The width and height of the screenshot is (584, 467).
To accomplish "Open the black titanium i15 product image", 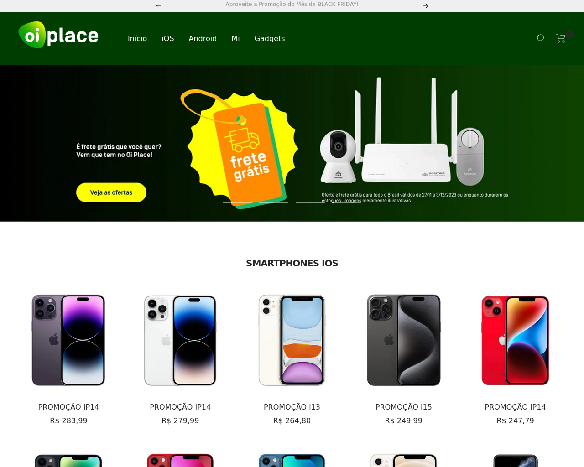I will [404, 340].
